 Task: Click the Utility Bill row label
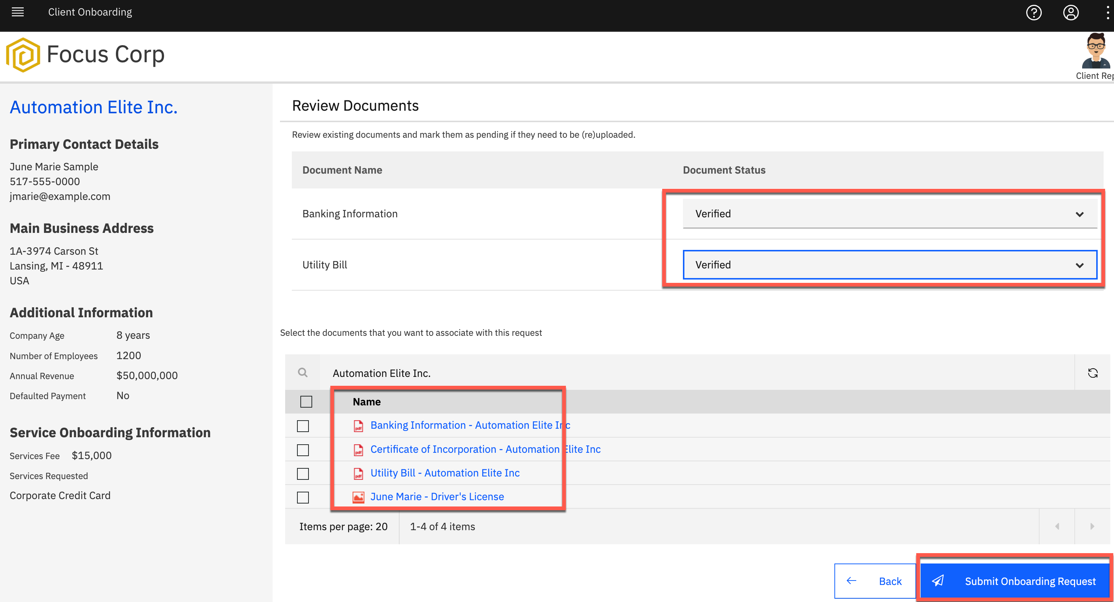click(x=325, y=265)
